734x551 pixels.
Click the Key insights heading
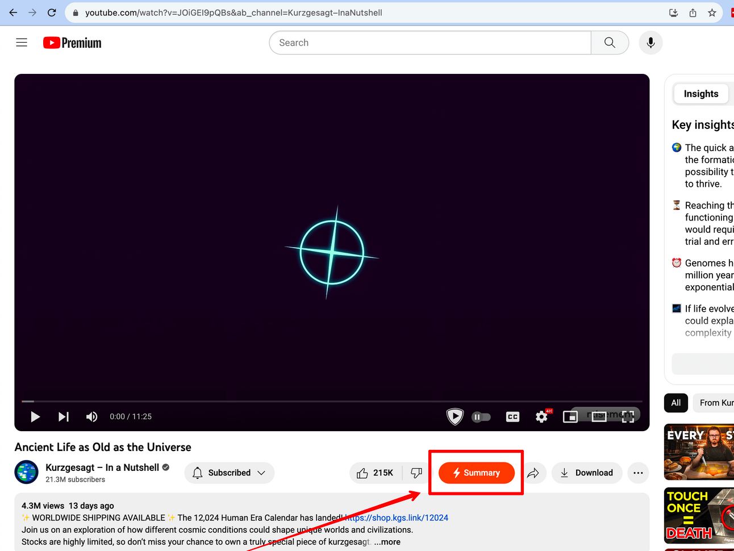click(703, 125)
